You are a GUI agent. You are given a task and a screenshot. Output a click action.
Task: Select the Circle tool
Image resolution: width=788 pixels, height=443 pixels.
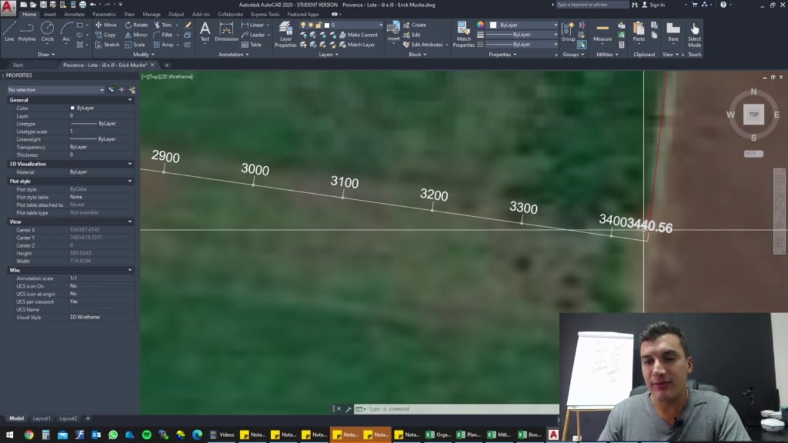point(47,31)
